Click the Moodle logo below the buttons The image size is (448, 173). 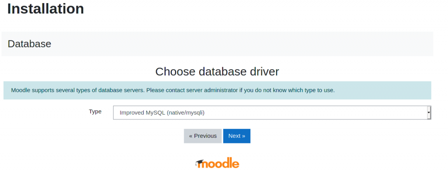217,163
